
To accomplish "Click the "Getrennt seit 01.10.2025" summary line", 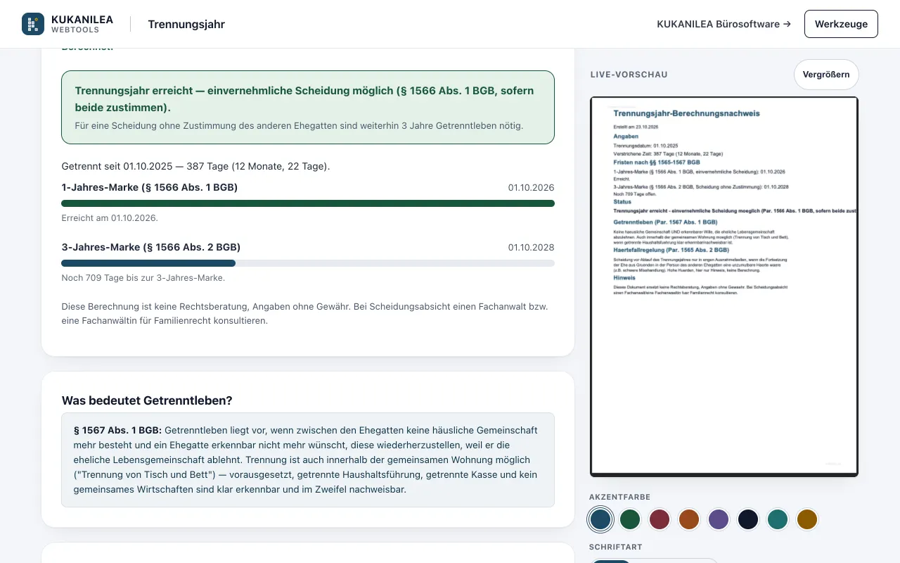I will click(x=196, y=167).
